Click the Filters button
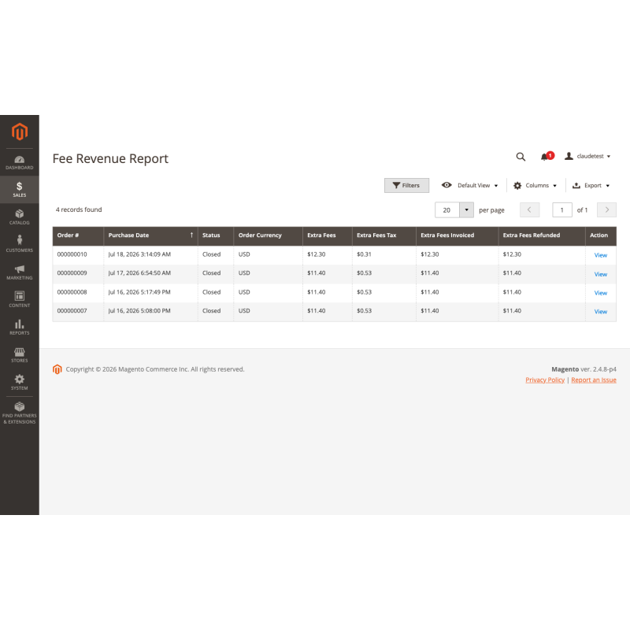The image size is (630, 630). [x=406, y=185]
